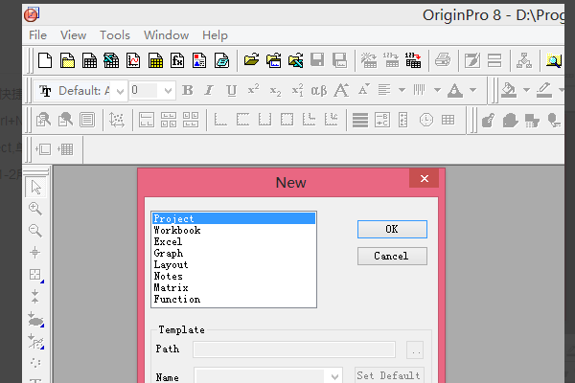The width and height of the screenshot is (575, 383).
Task: Select Layout in the New list
Action: pyautogui.click(x=234, y=264)
